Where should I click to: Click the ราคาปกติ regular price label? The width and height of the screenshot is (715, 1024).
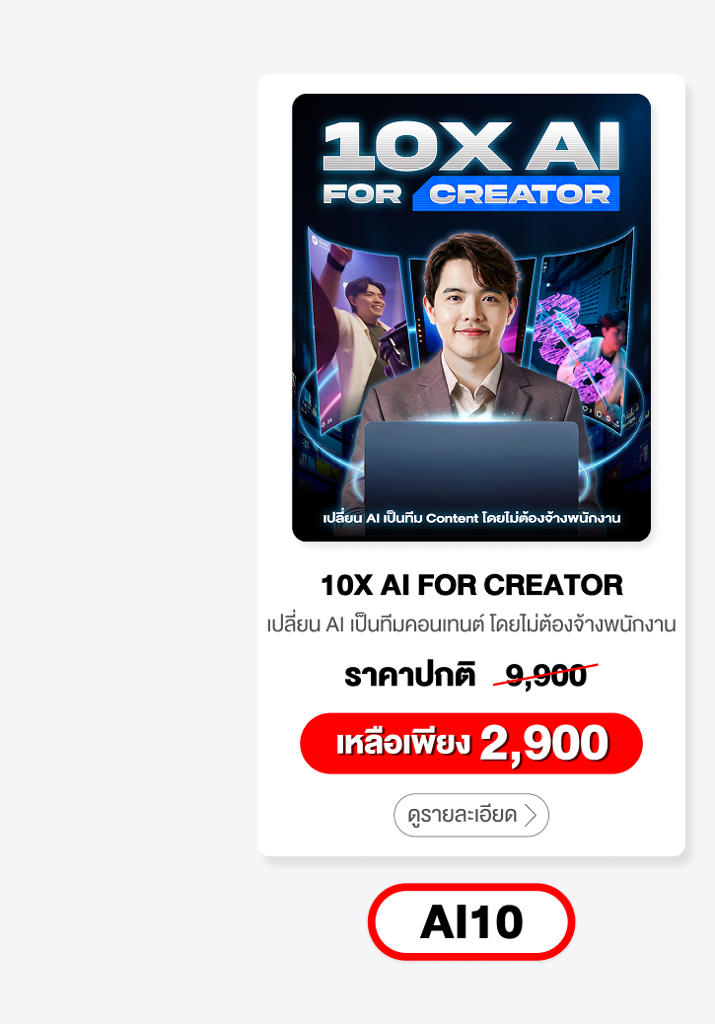[x=410, y=675]
